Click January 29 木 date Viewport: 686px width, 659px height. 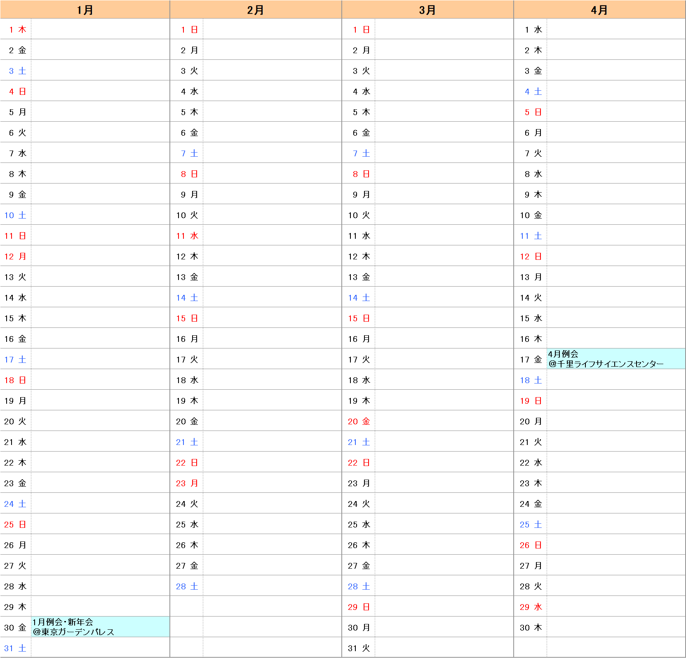[16, 607]
